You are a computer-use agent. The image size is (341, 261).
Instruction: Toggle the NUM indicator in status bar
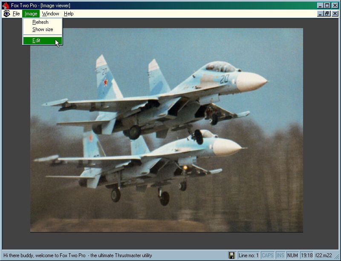point(292,255)
